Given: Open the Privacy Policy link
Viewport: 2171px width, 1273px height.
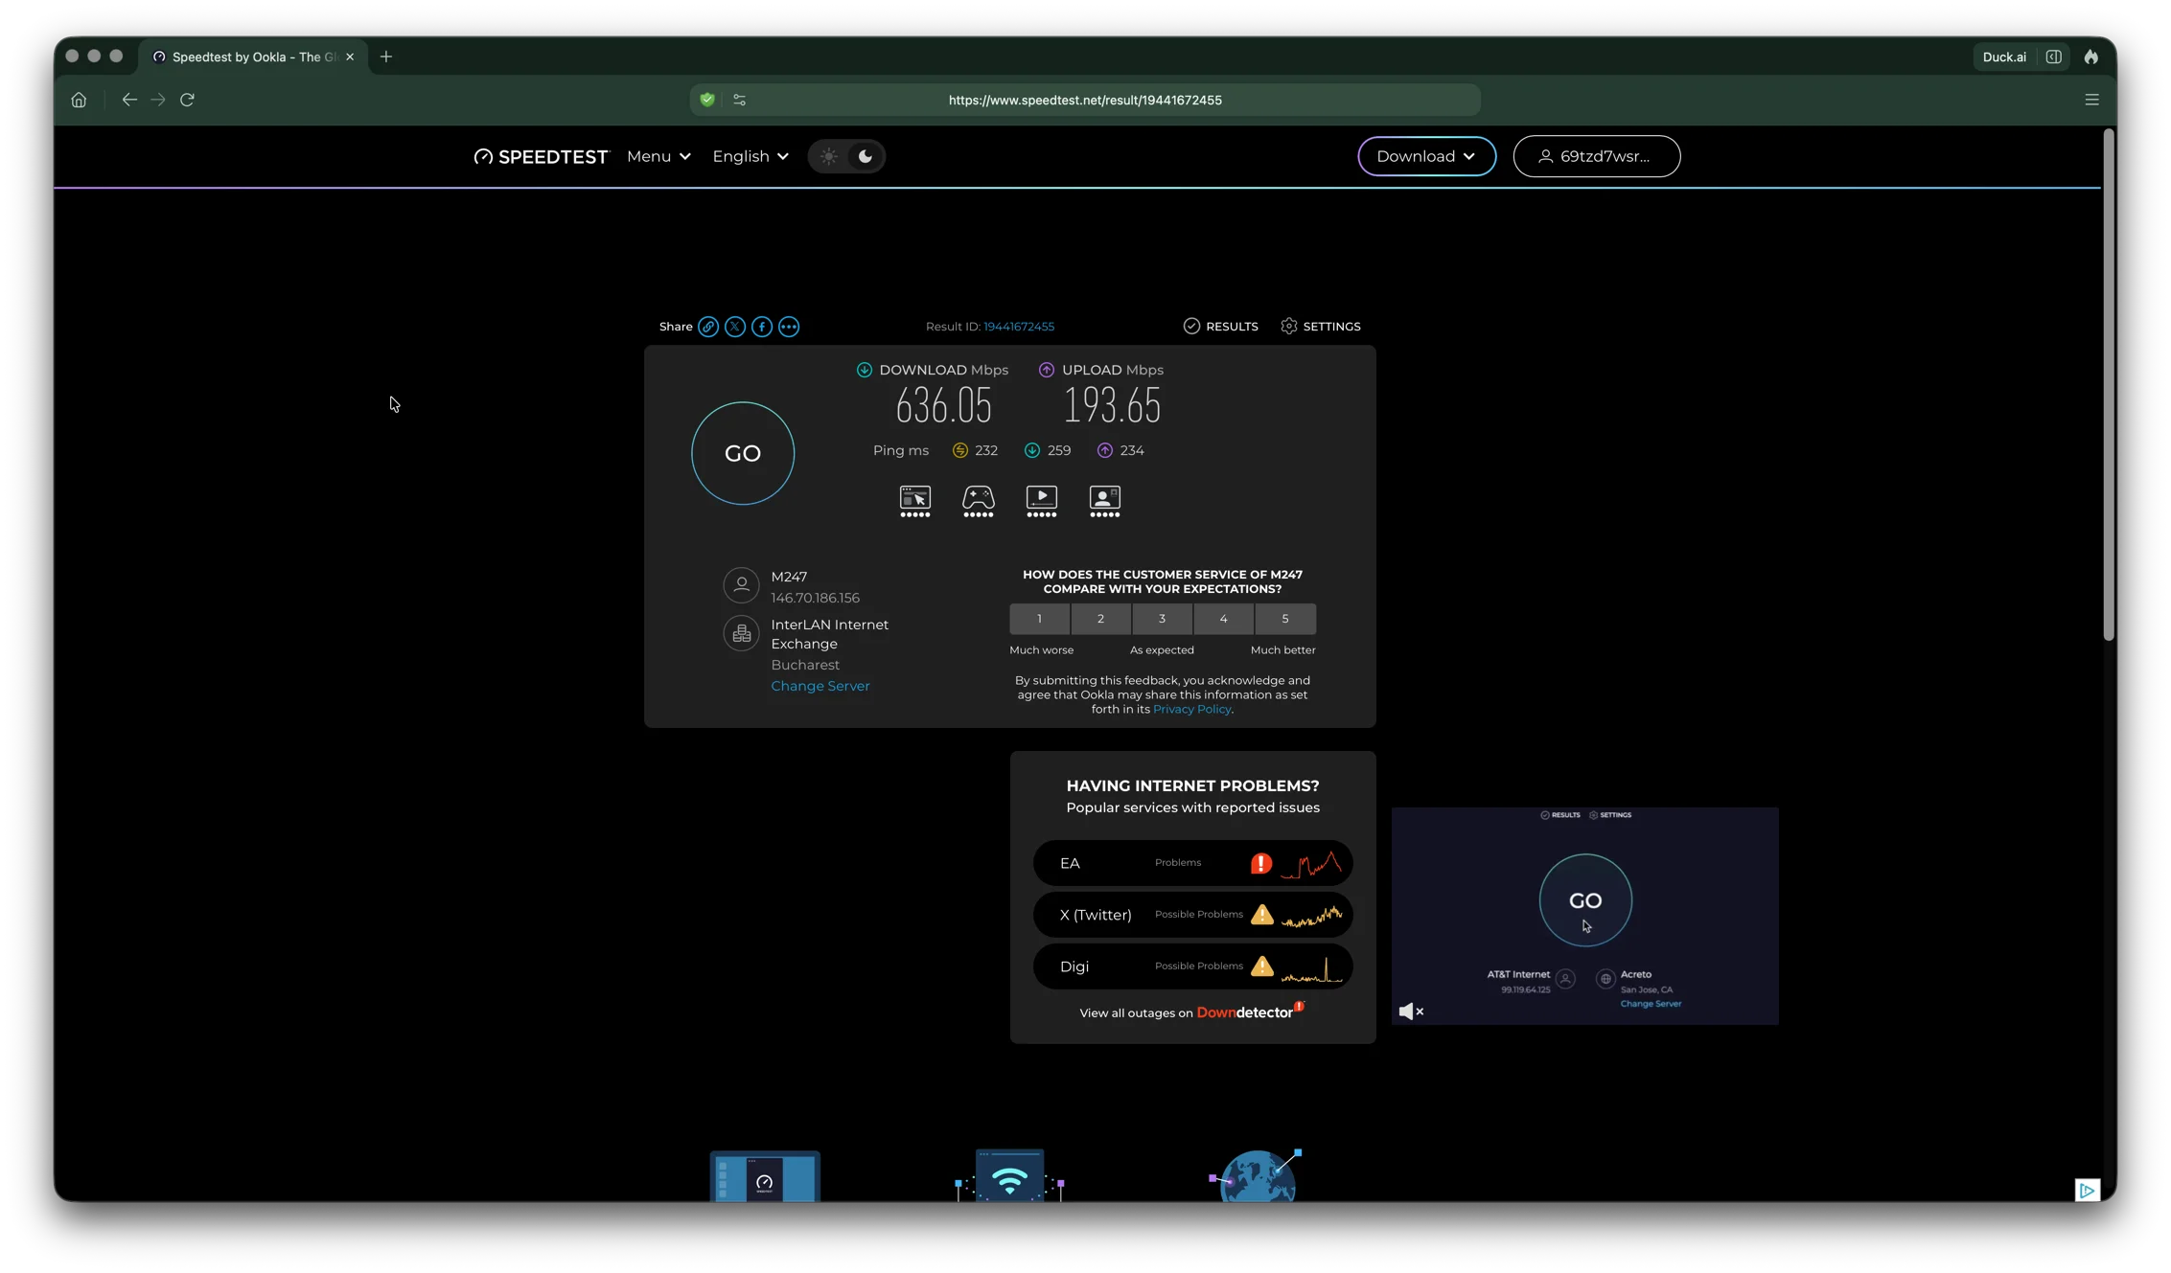Looking at the screenshot, I should [1191, 710].
